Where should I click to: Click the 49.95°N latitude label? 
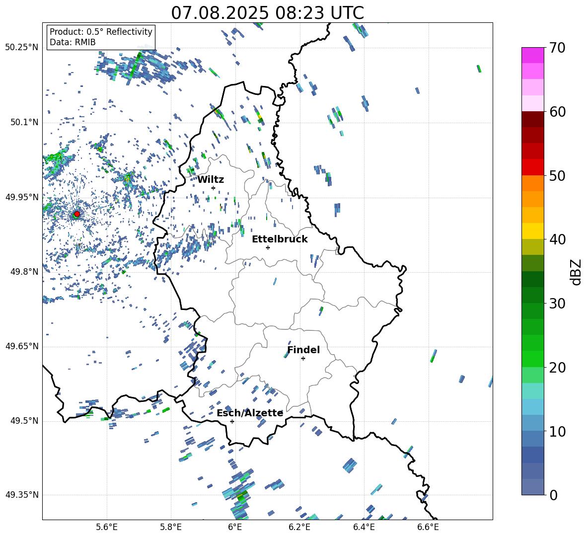coord(22,197)
